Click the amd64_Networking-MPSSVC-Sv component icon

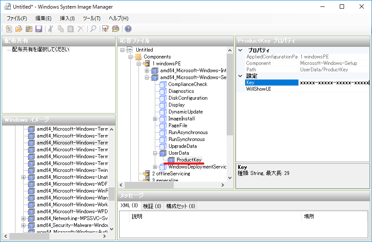click(31, 218)
